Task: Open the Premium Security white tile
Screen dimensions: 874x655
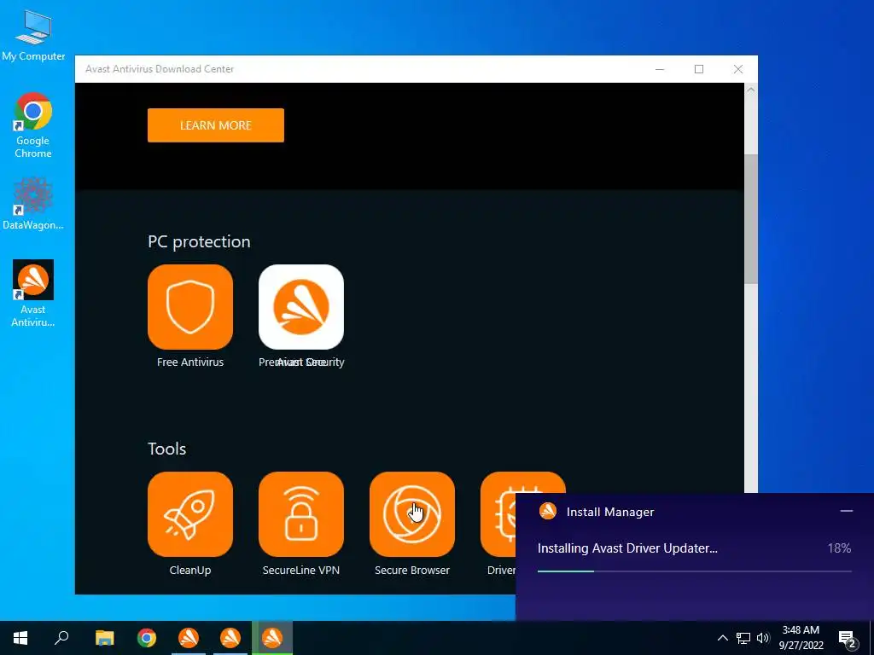Action: 301,307
